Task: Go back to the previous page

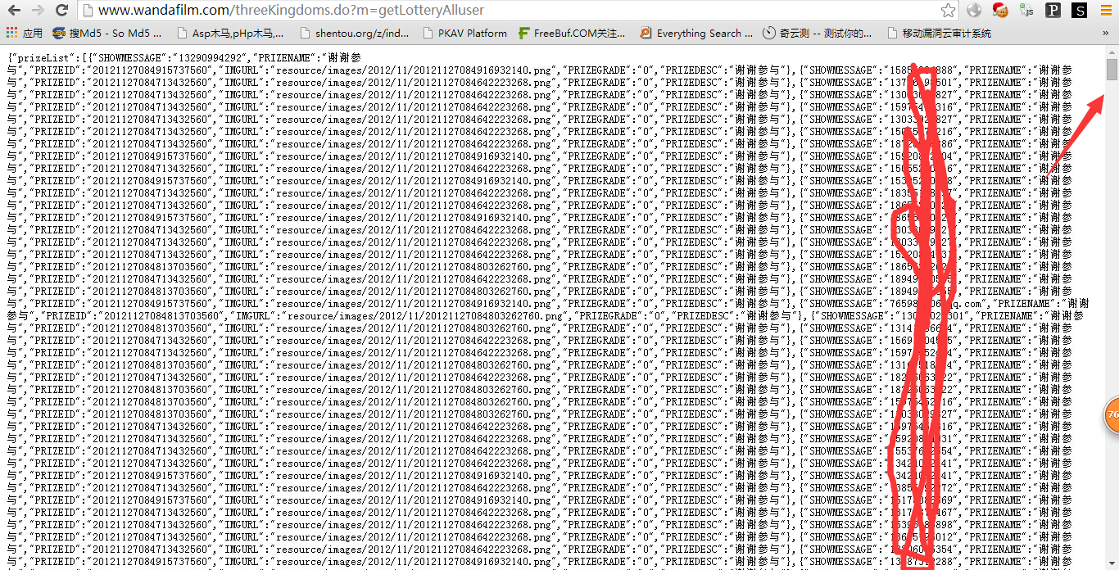Action: coord(14,11)
